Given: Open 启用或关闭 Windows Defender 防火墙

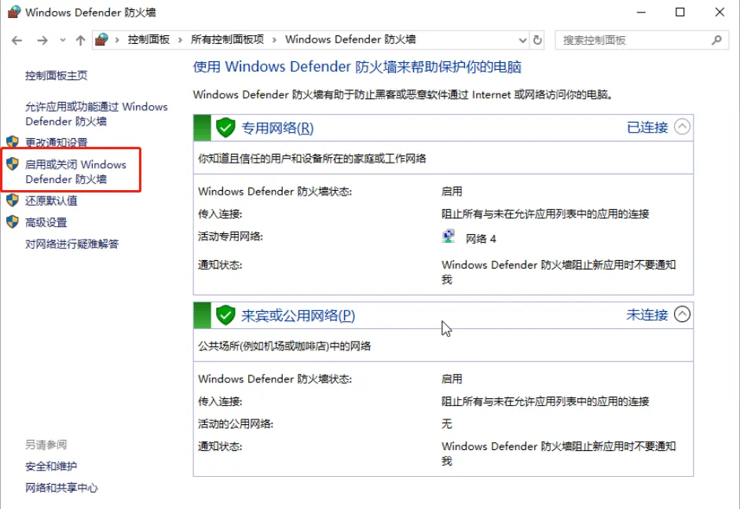Looking at the screenshot, I should [77, 170].
